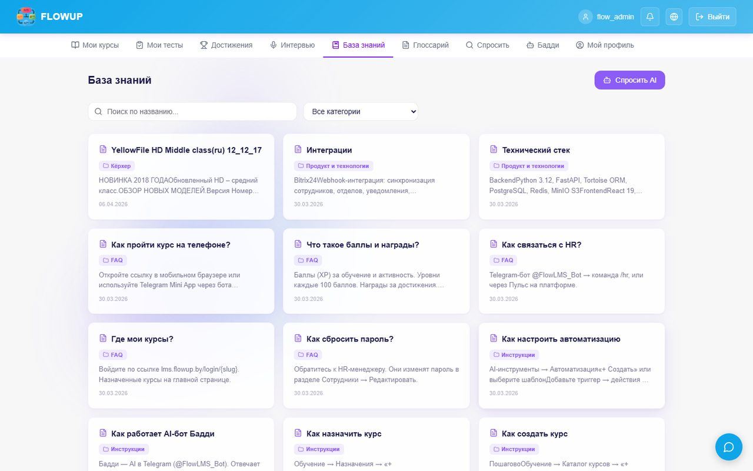Screen dimensions: 753x471
Task: Click the book icon of Мои курсы
Action: pyautogui.click(x=75, y=45)
